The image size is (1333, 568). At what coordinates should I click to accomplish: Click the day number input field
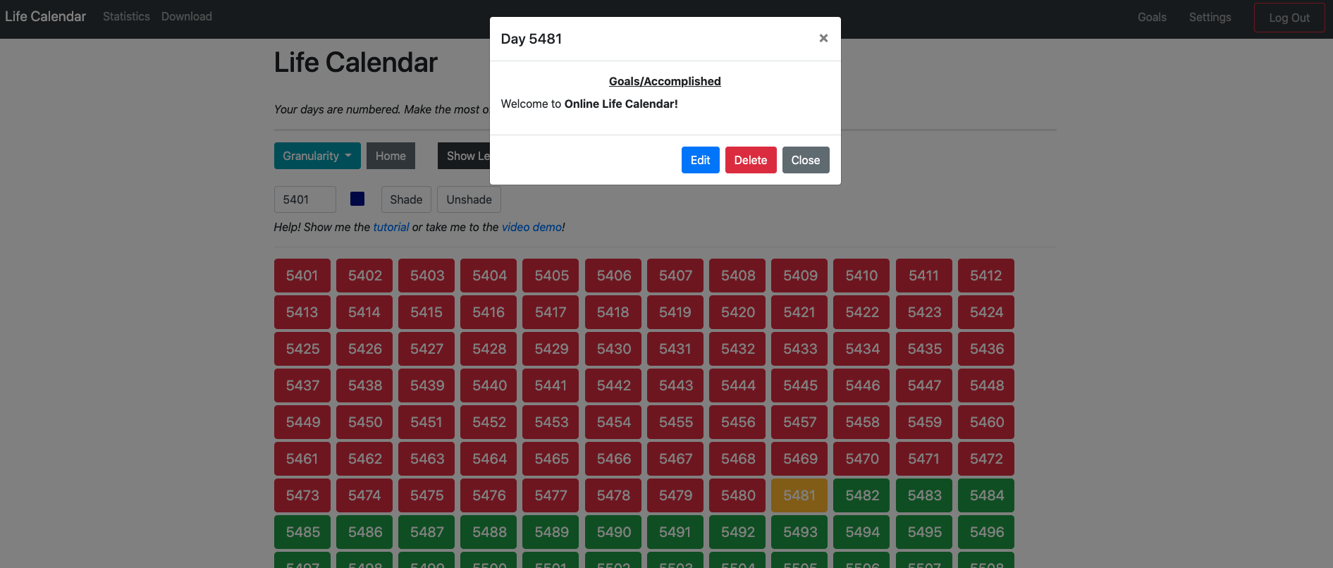click(x=305, y=199)
